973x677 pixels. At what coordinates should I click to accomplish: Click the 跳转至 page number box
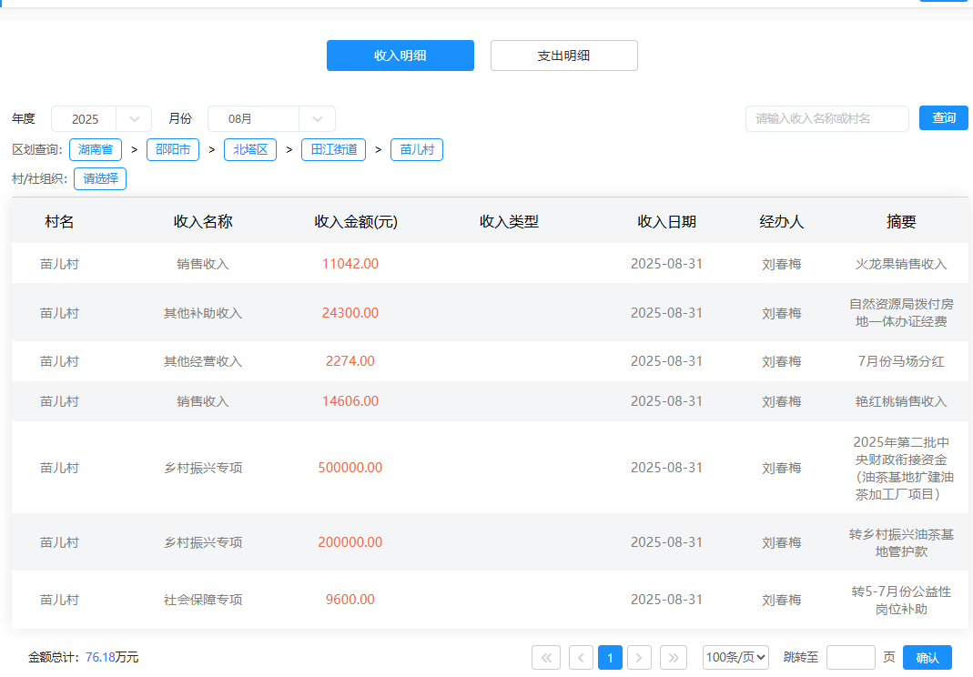[850, 657]
